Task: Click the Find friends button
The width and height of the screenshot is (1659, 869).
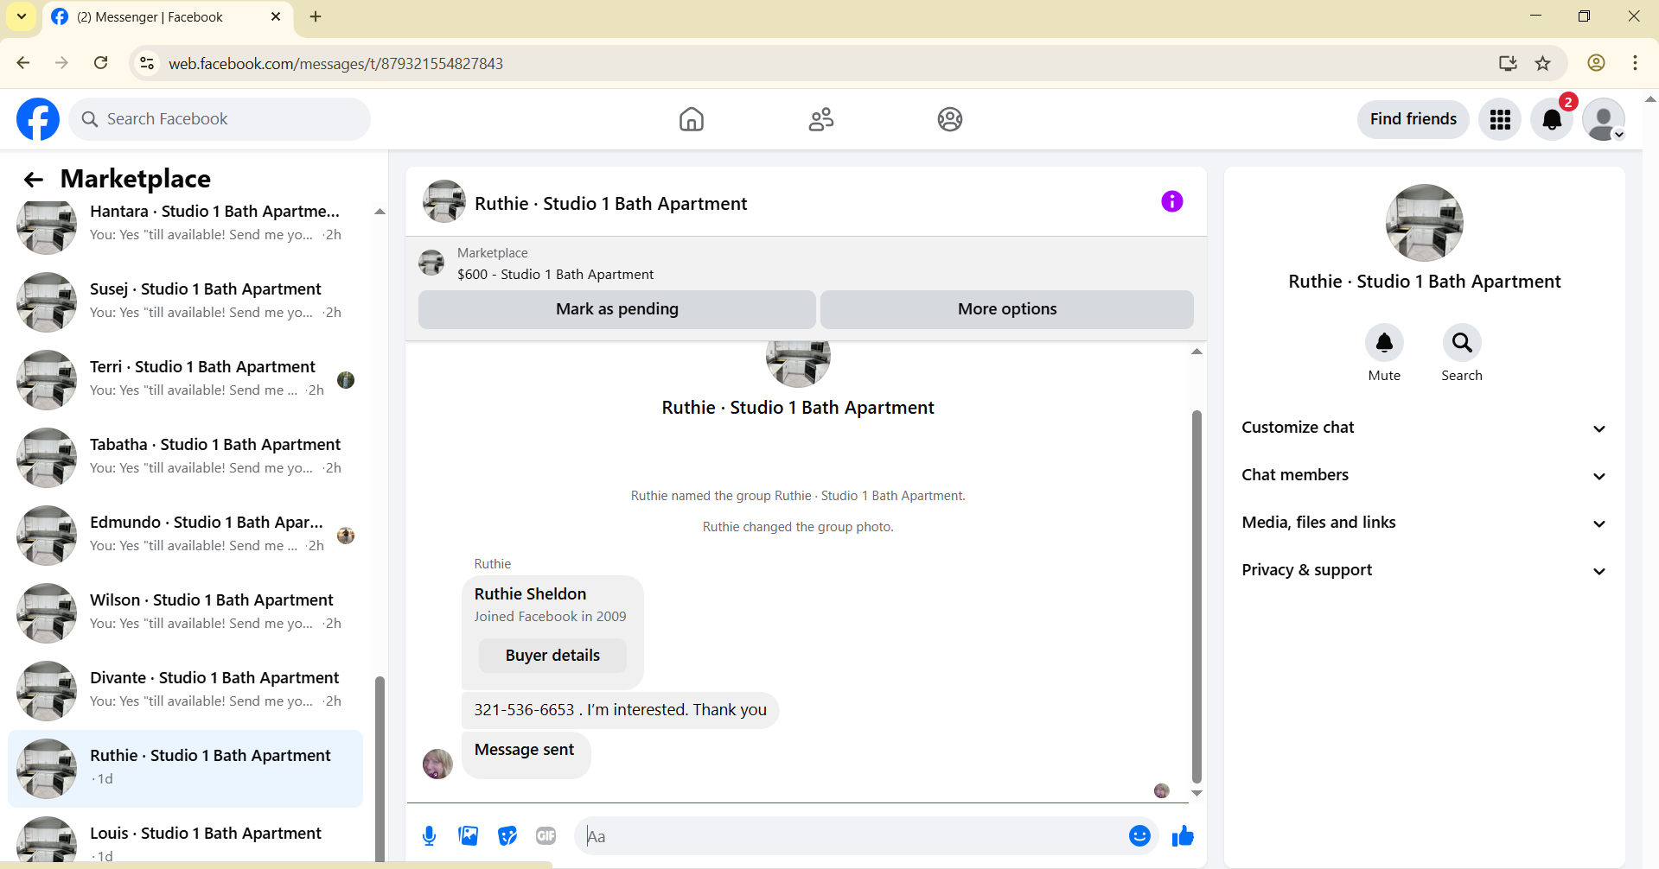Action: coord(1413,119)
